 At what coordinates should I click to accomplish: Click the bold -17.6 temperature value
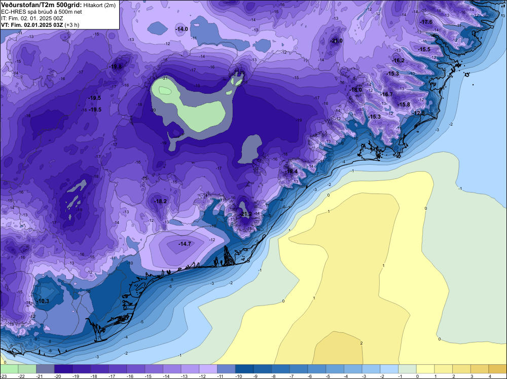point(426,22)
